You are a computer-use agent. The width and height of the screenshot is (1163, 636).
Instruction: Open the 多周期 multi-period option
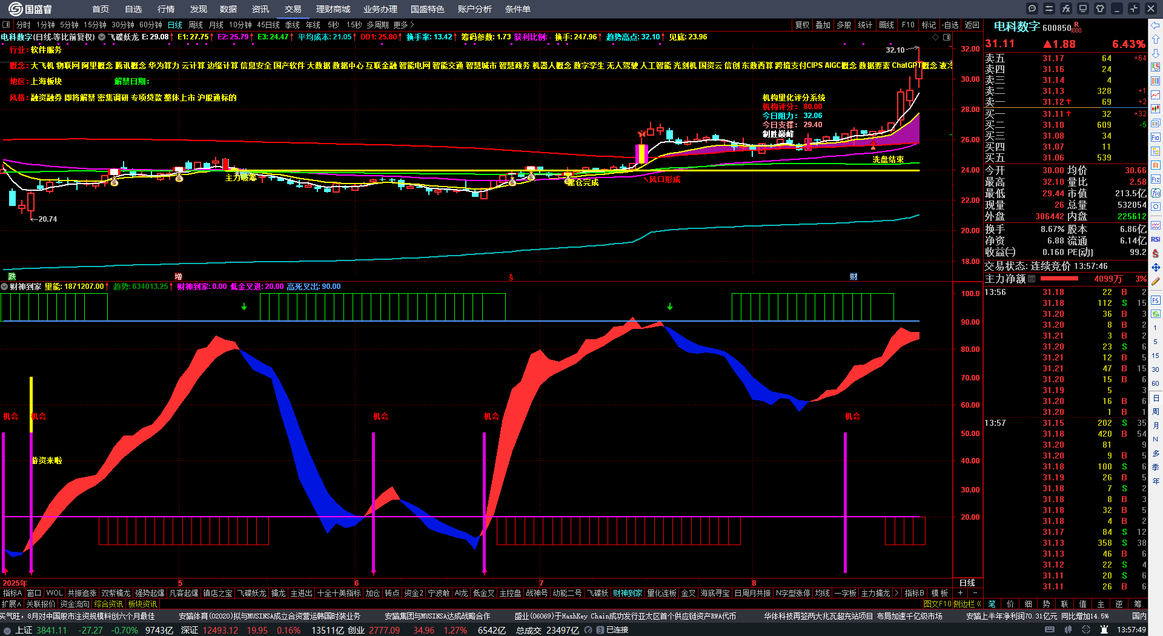(377, 25)
